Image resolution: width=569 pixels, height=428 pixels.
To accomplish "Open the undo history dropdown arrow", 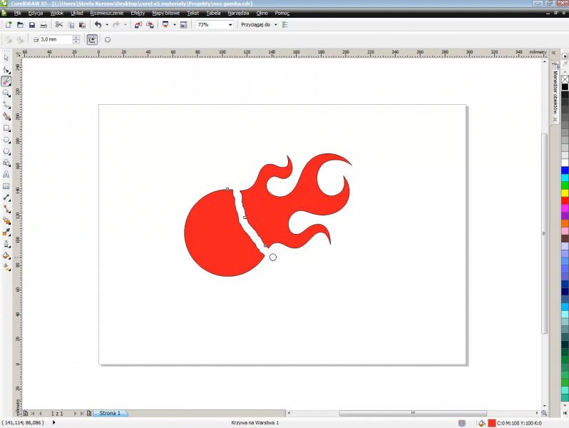I will point(106,24).
